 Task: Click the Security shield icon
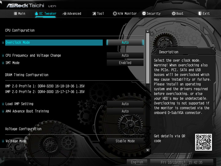click(144, 14)
